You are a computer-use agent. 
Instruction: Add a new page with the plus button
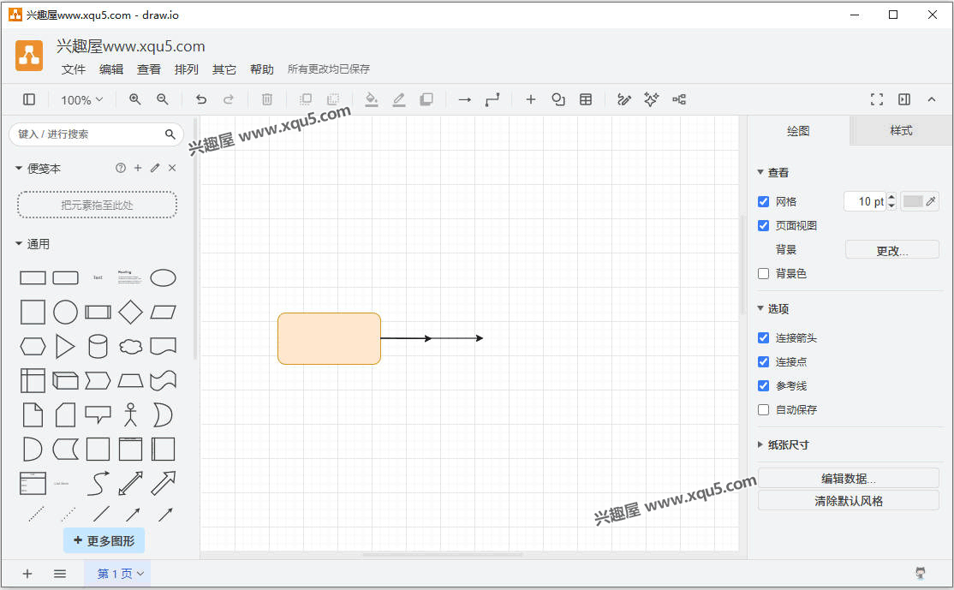pos(27,574)
